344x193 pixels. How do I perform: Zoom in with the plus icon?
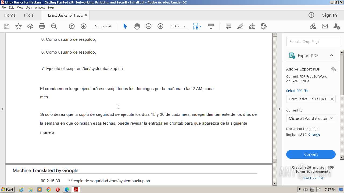(160, 26)
